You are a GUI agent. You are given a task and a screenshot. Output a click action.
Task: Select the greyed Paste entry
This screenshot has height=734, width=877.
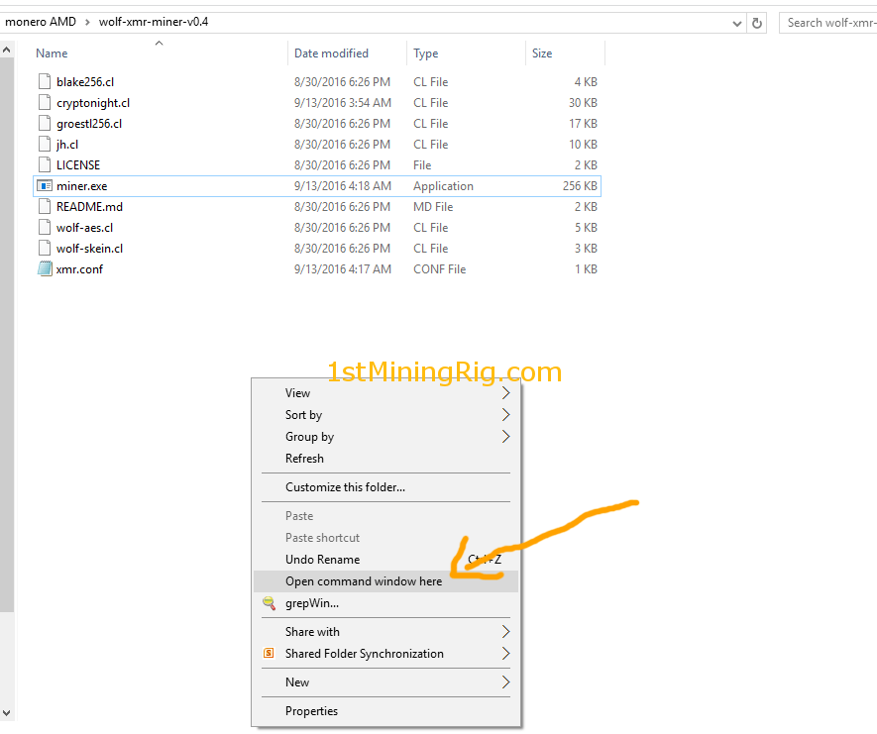pos(385,516)
